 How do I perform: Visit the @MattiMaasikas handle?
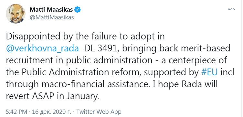pos(52,17)
